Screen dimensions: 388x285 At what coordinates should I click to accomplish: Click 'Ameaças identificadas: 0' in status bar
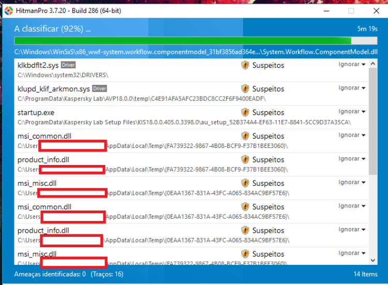(x=50, y=274)
